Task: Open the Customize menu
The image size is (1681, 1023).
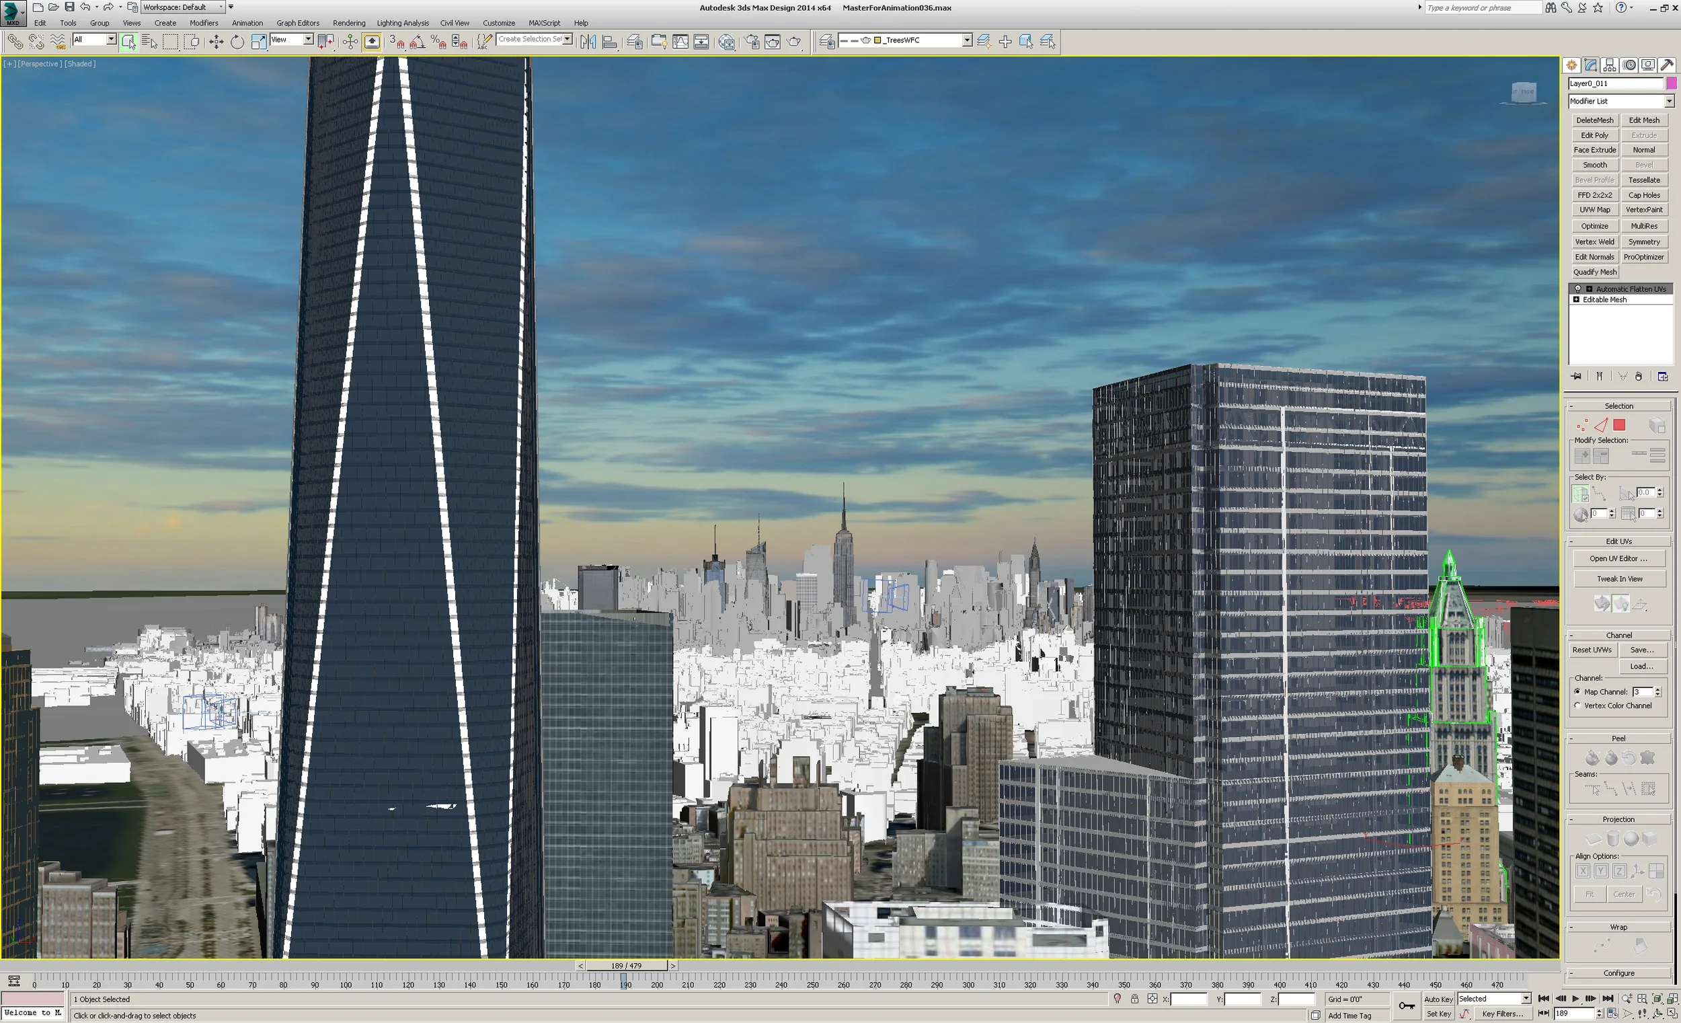Action: tap(499, 22)
